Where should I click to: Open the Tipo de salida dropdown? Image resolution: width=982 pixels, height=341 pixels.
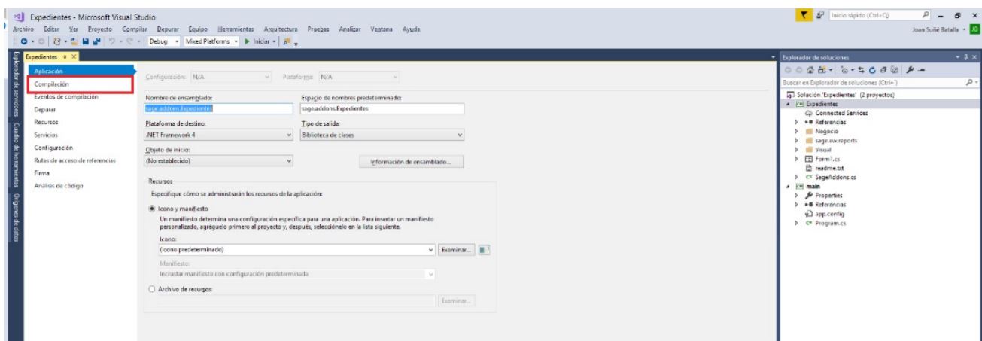[383, 135]
